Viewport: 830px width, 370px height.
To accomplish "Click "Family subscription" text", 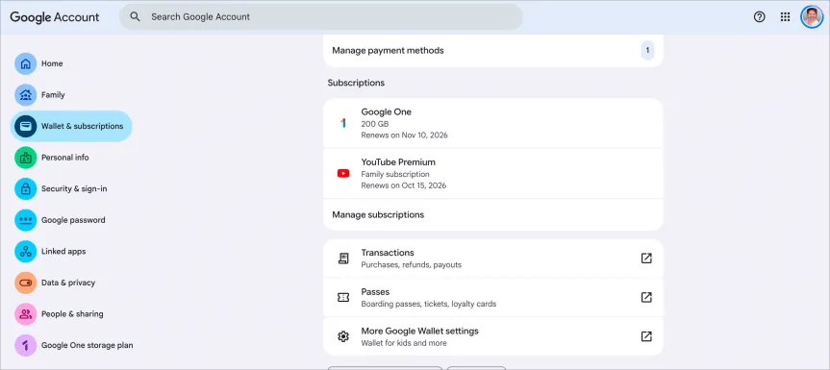I will [395, 174].
